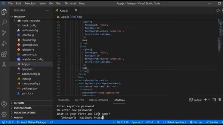The width and height of the screenshot is (223, 125).
Task: Open the View menu
Action: click(x=43, y=3)
